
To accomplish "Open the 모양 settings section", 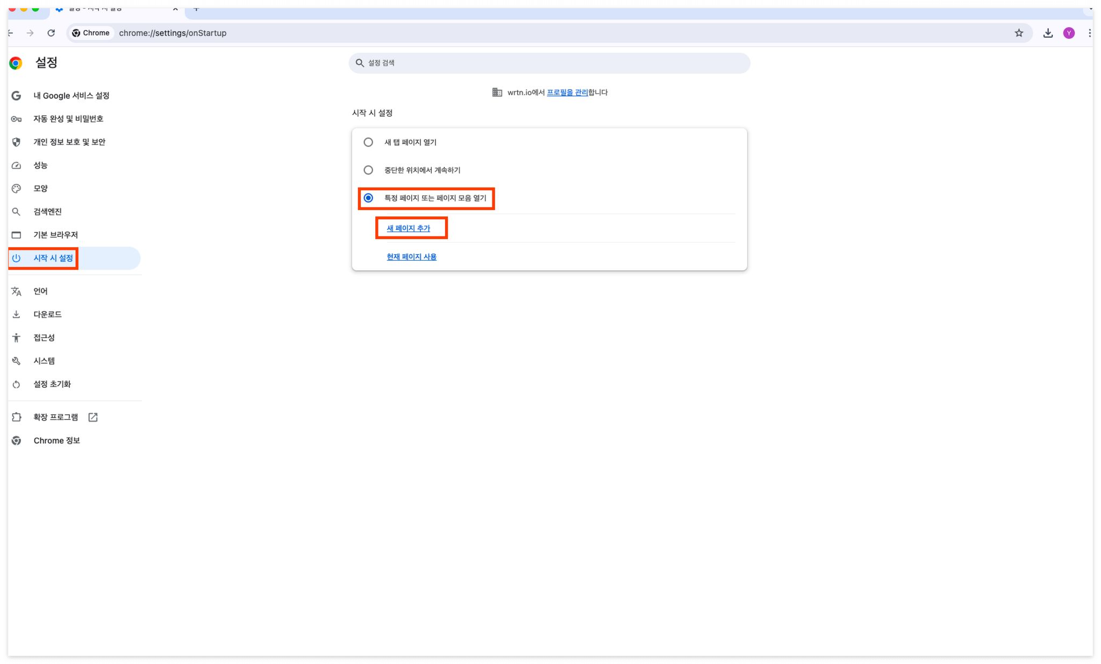I will [40, 189].
